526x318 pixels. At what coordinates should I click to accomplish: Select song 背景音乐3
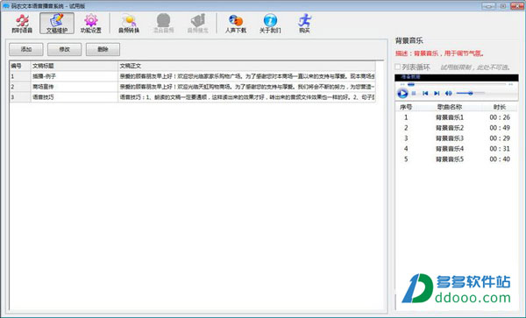(x=450, y=138)
